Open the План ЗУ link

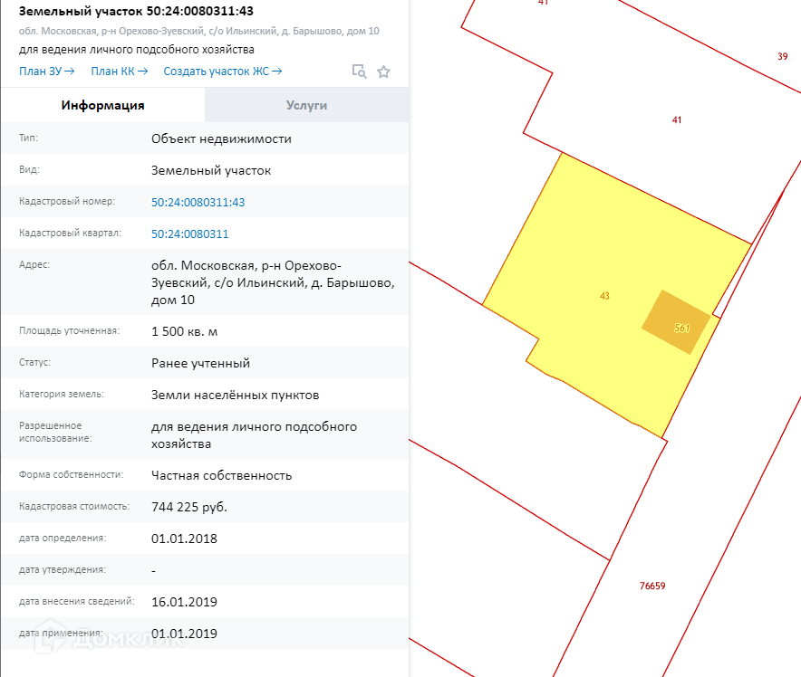(46, 71)
